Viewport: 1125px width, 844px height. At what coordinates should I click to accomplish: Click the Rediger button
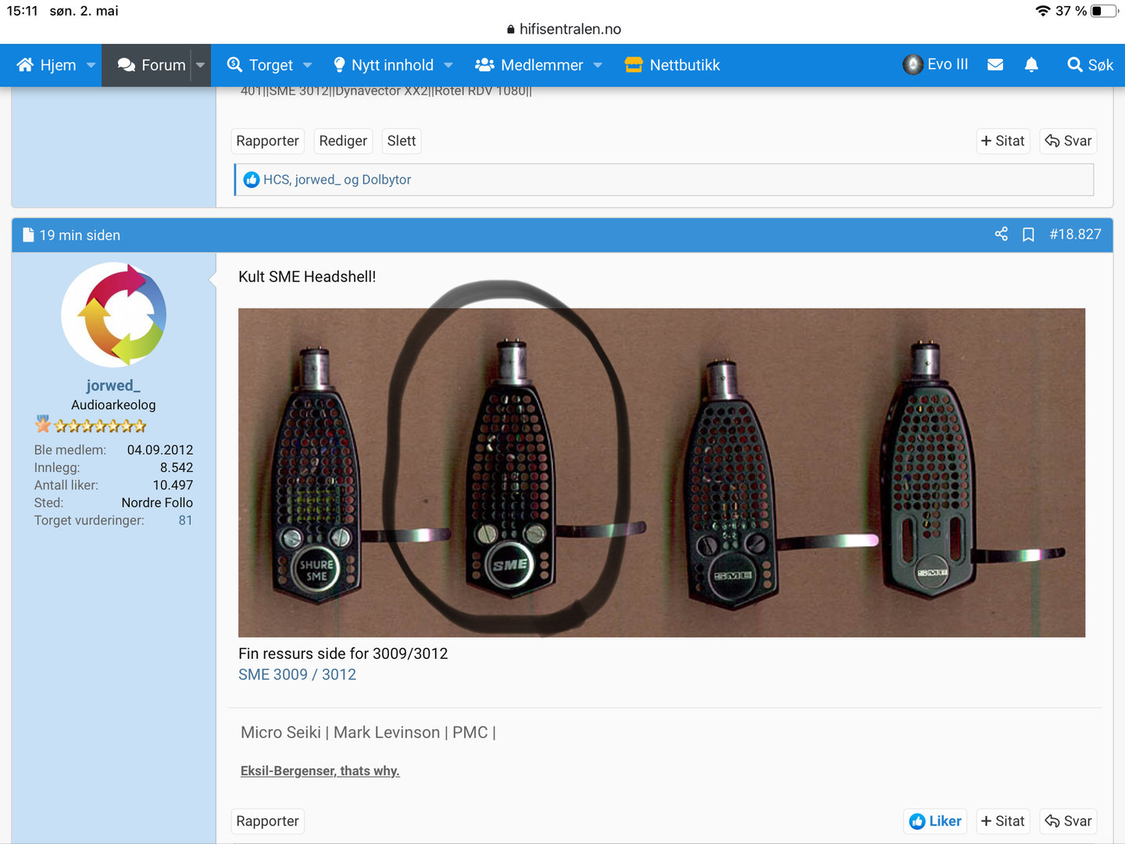pyautogui.click(x=343, y=141)
